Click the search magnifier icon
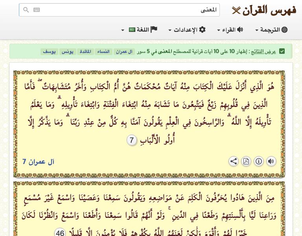 point(26,10)
